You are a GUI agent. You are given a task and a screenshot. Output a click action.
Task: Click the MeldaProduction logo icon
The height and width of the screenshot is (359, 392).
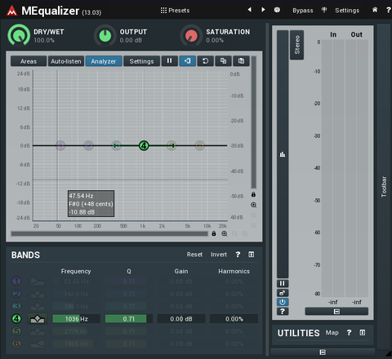tap(11, 11)
